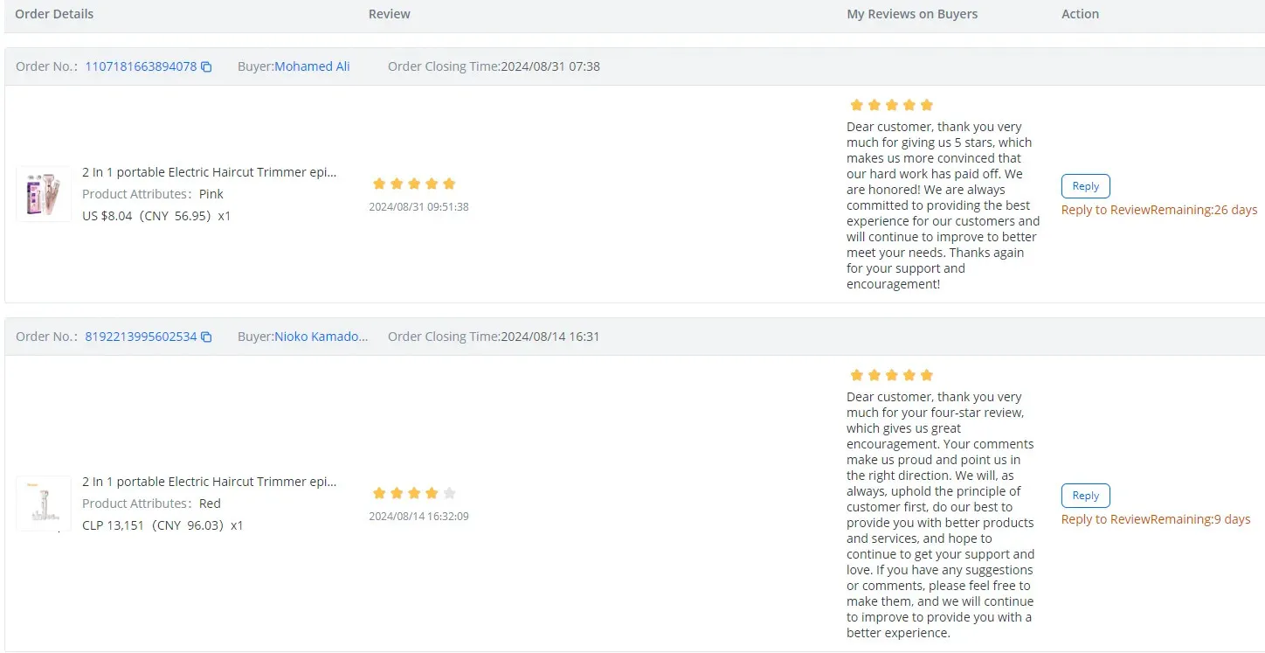The height and width of the screenshot is (653, 1265).
Task: View buyer Nioko Kamado profile
Action: tap(321, 337)
